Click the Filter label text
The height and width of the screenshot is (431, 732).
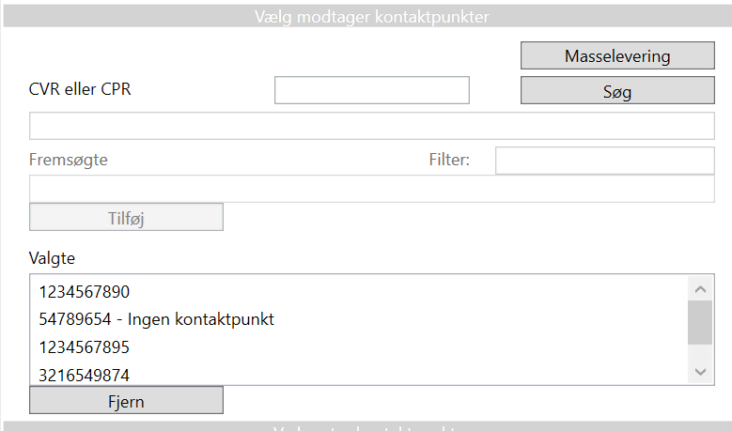(449, 160)
